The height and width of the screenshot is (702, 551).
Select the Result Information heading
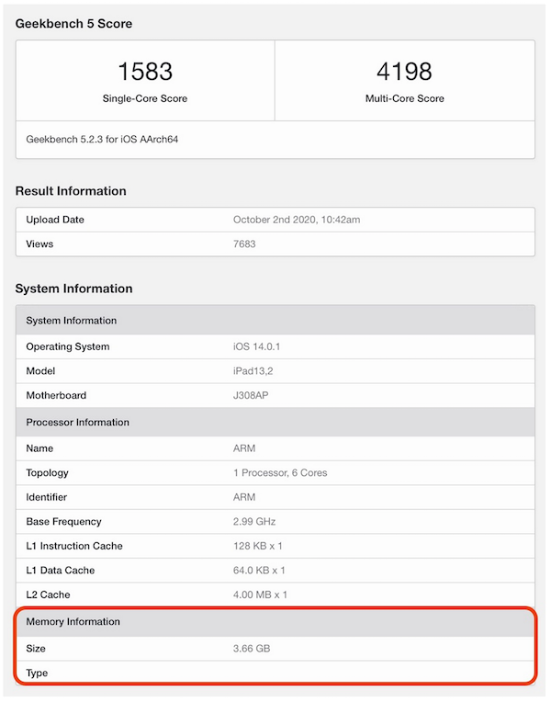(x=71, y=191)
